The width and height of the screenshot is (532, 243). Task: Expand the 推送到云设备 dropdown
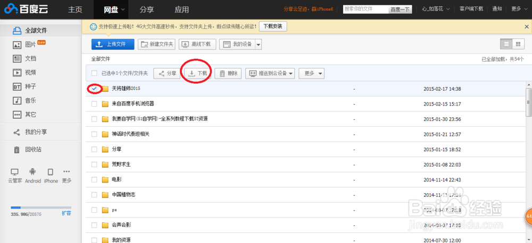292,73
